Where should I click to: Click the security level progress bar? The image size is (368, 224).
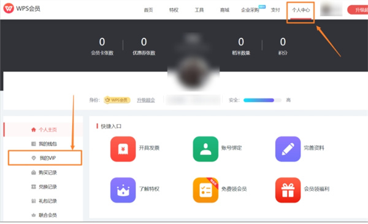point(262,100)
